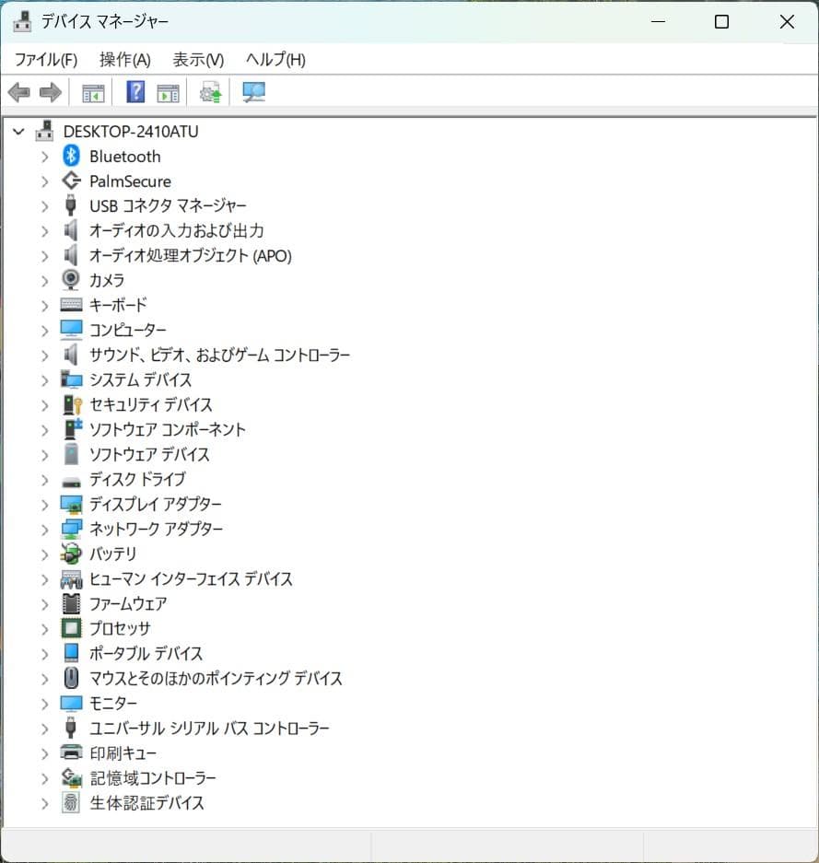
Task: Click the Back navigation arrow in the toolbar
Action: point(19,91)
